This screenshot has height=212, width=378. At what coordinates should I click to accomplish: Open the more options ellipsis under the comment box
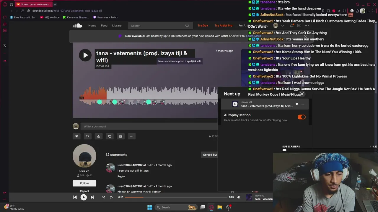click(132, 136)
